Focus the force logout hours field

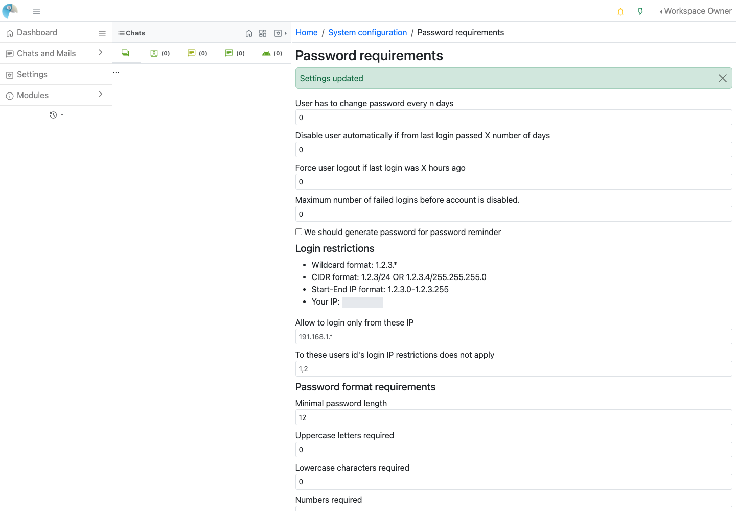click(514, 182)
